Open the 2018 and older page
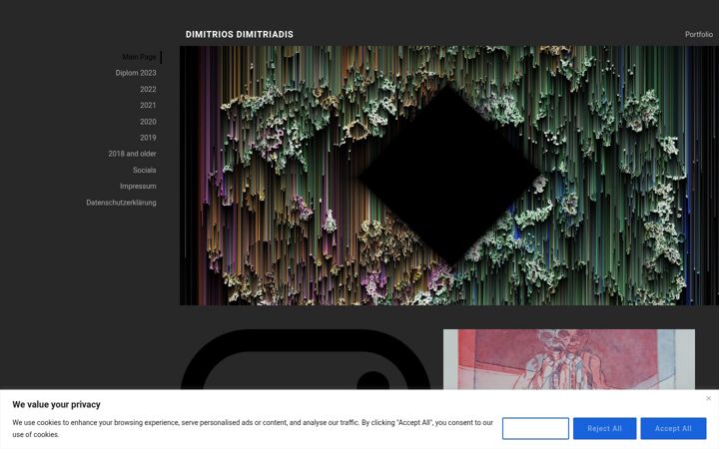The height and width of the screenshot is (449, 719). [132, 154]
